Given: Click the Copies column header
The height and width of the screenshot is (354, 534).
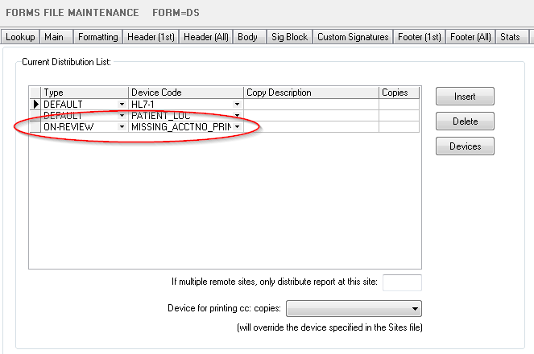Looking at the screenshot, I should click(399, 93).
